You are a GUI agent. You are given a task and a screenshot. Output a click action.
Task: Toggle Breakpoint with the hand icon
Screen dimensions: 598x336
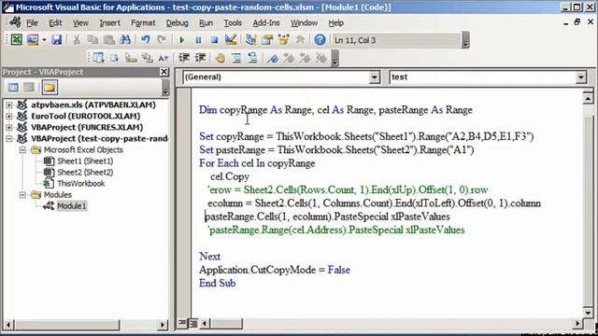221,58
